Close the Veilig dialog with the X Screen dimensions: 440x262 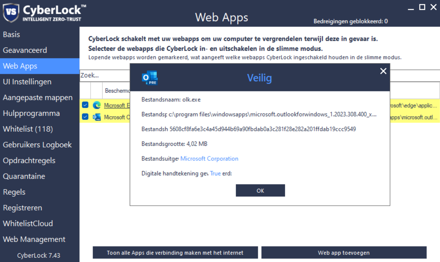coord(383,71)
